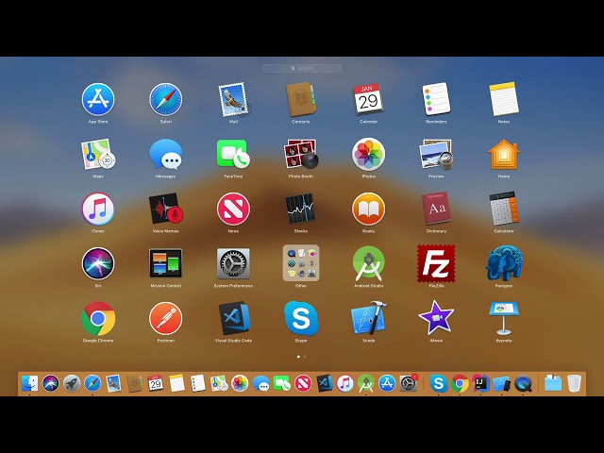Screen dimensions: 604x453
Task: Open the Trash in the Dock
Action: pos(574,383)
